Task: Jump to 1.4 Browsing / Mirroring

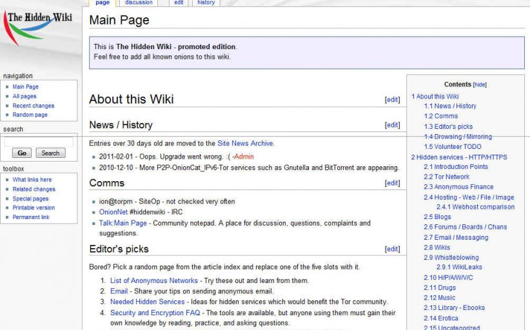Action: (458, 137)
